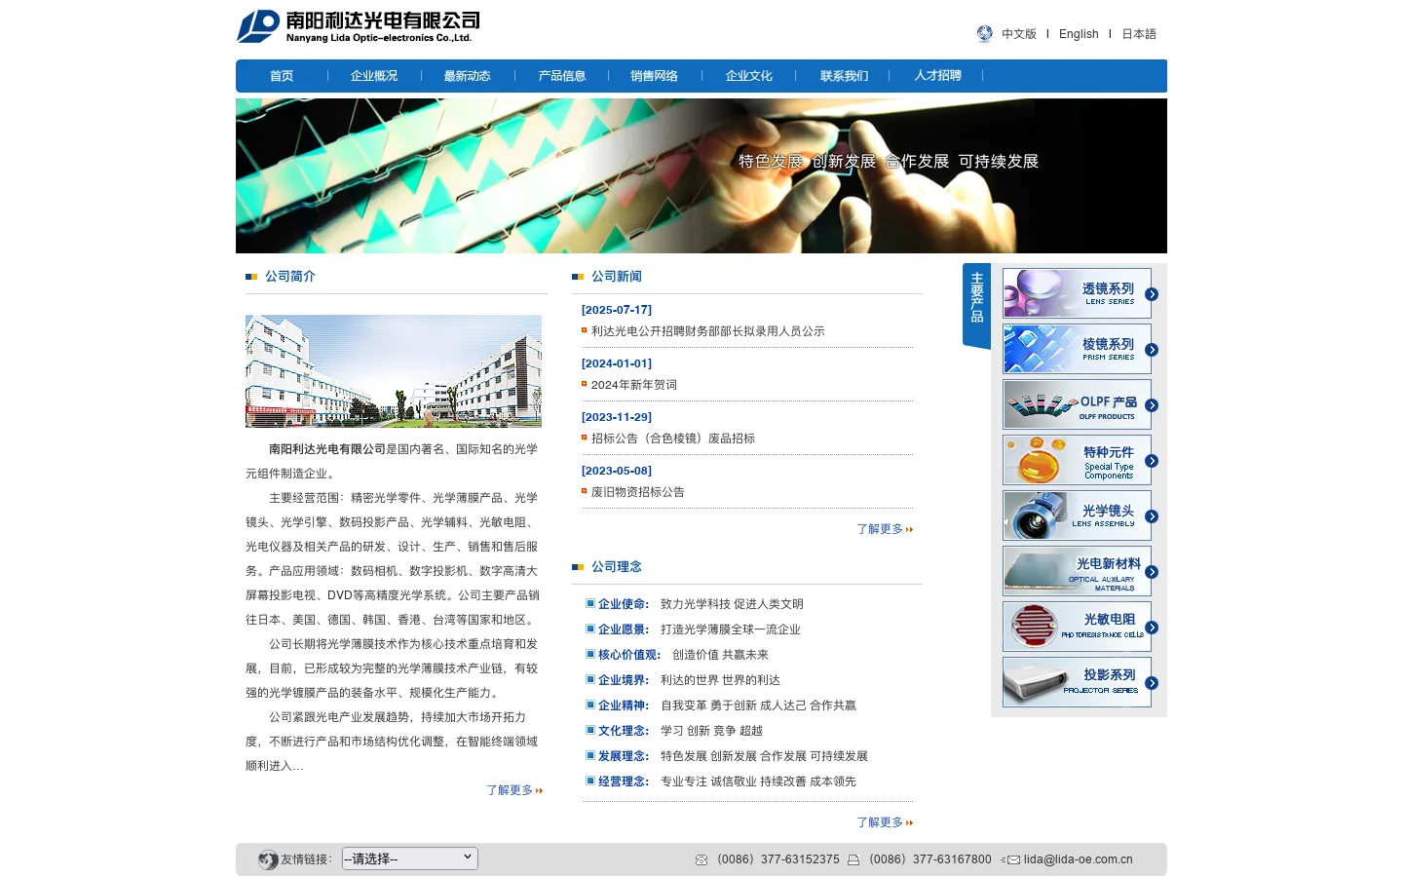Click the date [2023-11-29] news entry

[617, 417]
